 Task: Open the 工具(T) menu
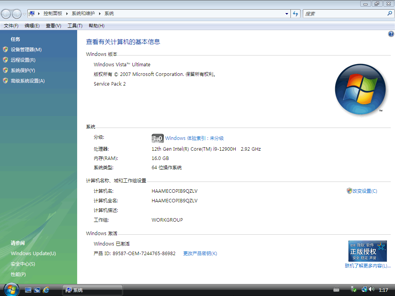pos(75,26)
